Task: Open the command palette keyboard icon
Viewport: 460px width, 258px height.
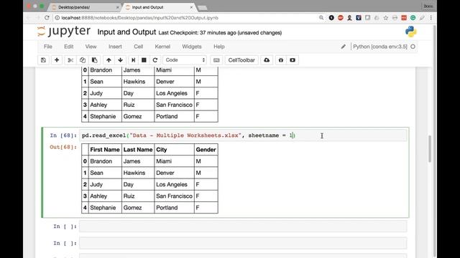Action: click(216, 60)
